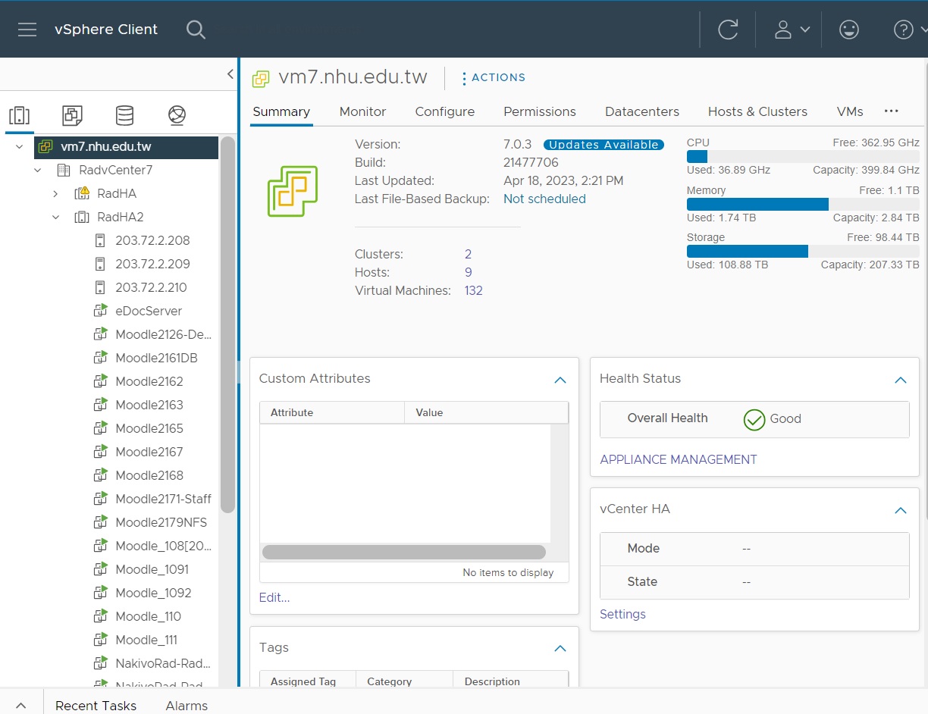This screenshot has height=714, width=928.
Task: Click the Moodle_110 VM icon
Action: pyautogui.click(x=100, y=616)
